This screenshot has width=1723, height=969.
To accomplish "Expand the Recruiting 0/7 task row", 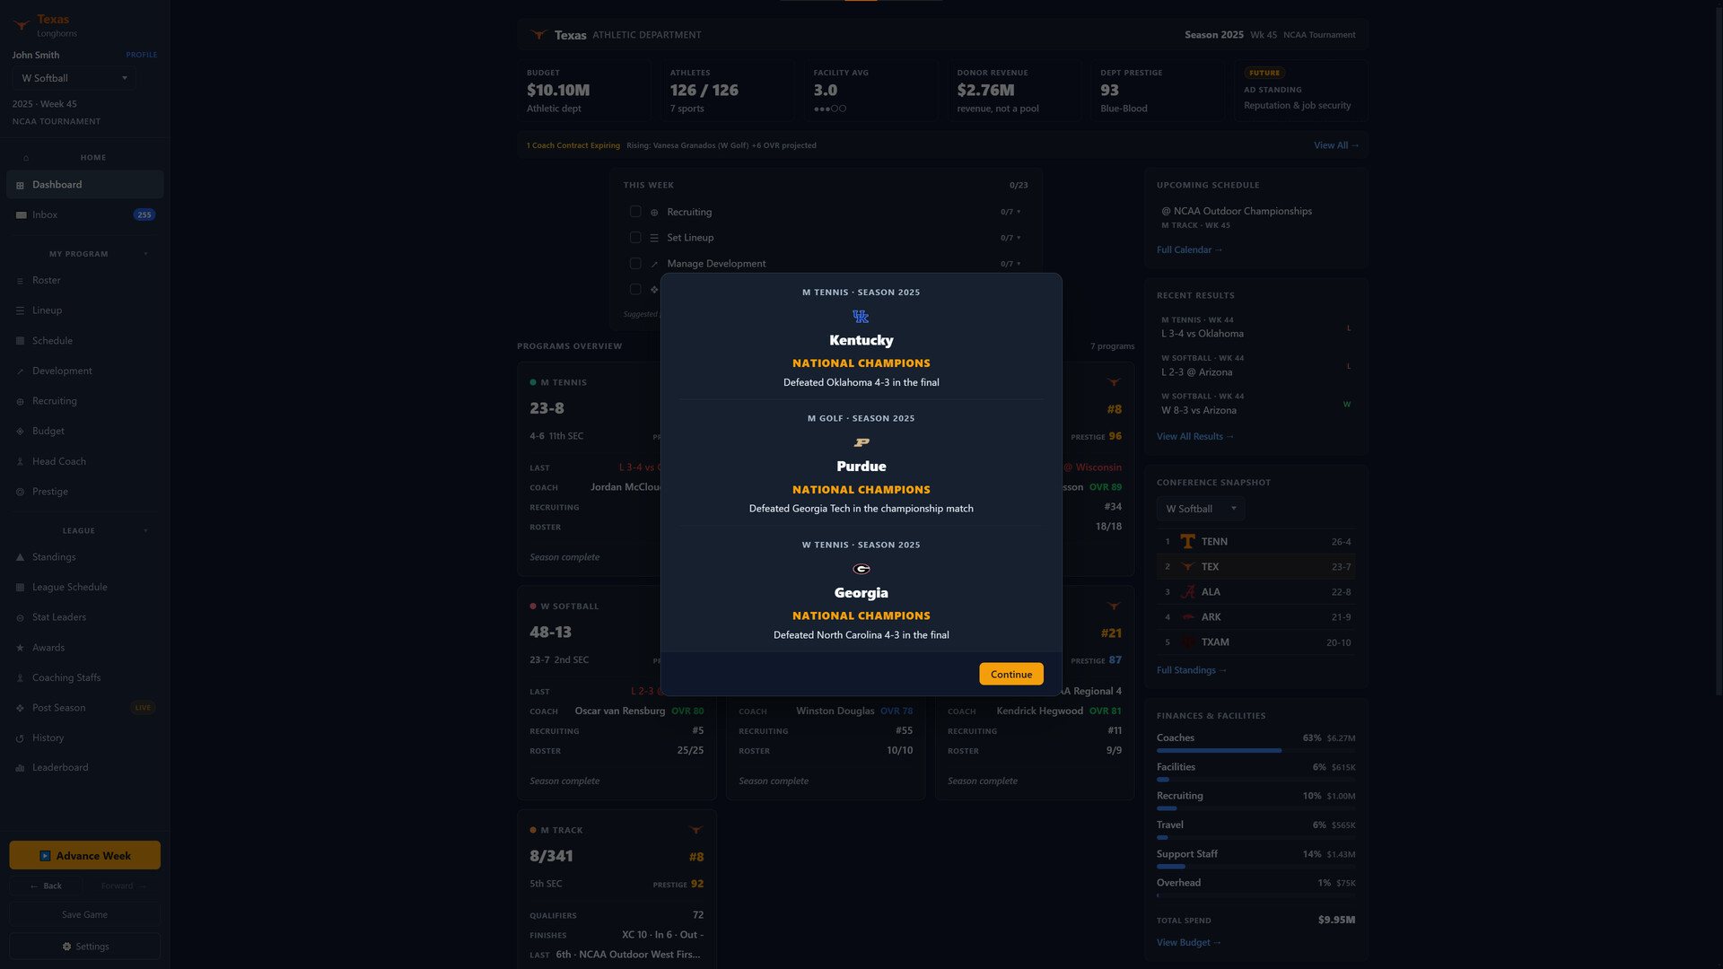I will coord(1010,213).
